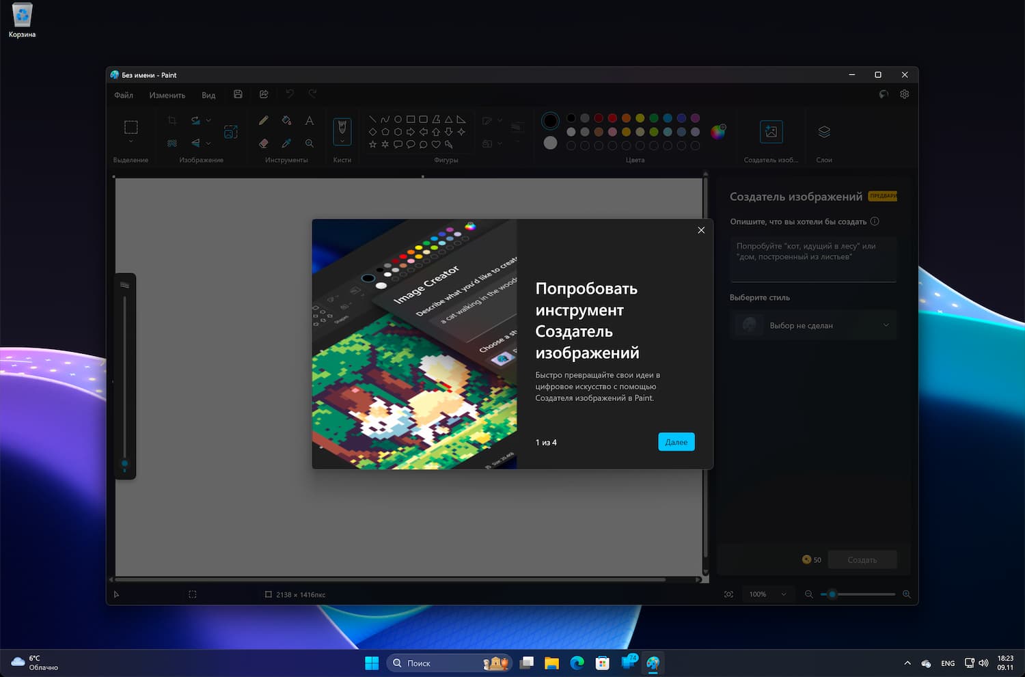Open the style dropdown 'Выбор не сделан'

point(813,325)
